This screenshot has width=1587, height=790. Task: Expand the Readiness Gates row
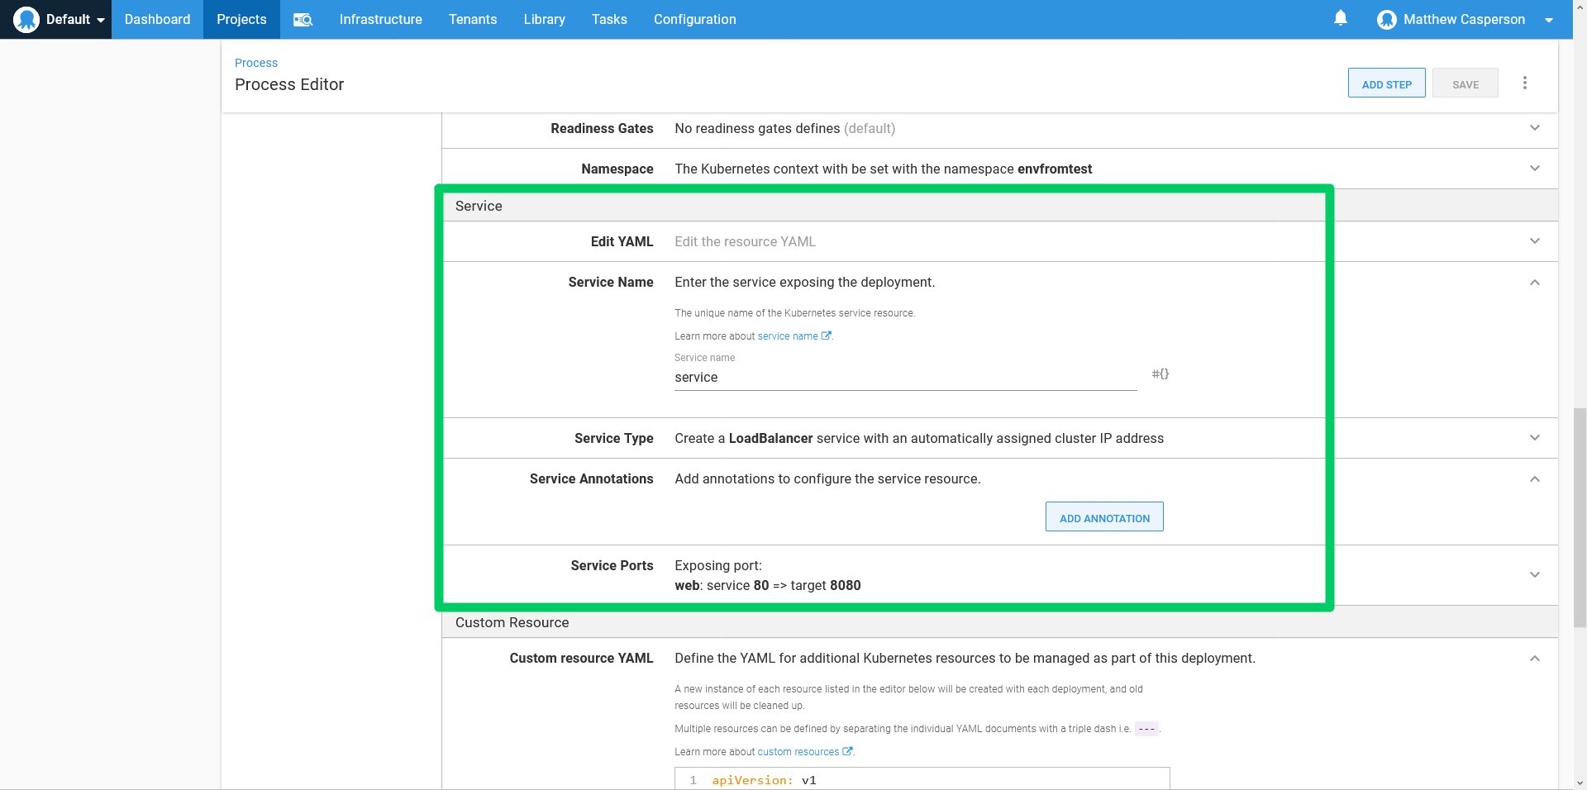pos(1535,128)
